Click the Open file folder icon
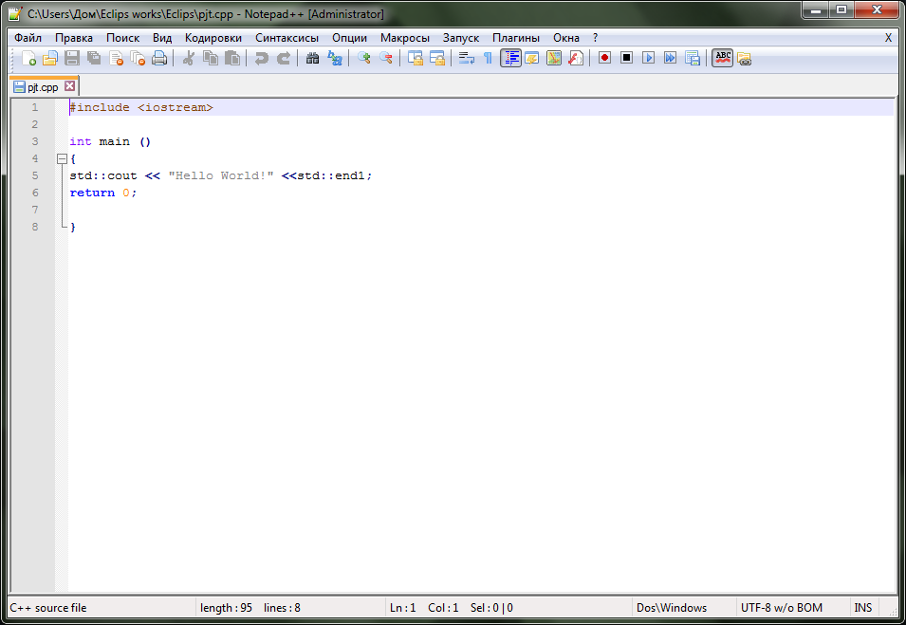The width and height of the screenshot is (906, 625). pyautogui.click(x=50, y=59)
